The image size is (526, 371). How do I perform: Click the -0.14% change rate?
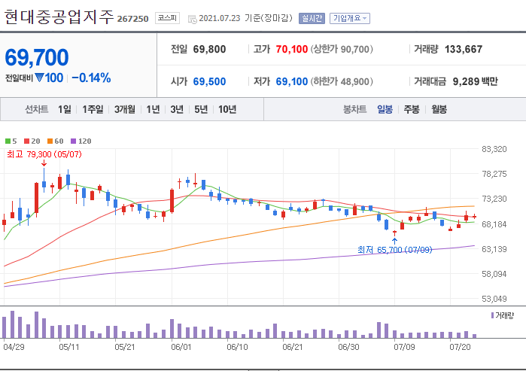click(91, 78)
